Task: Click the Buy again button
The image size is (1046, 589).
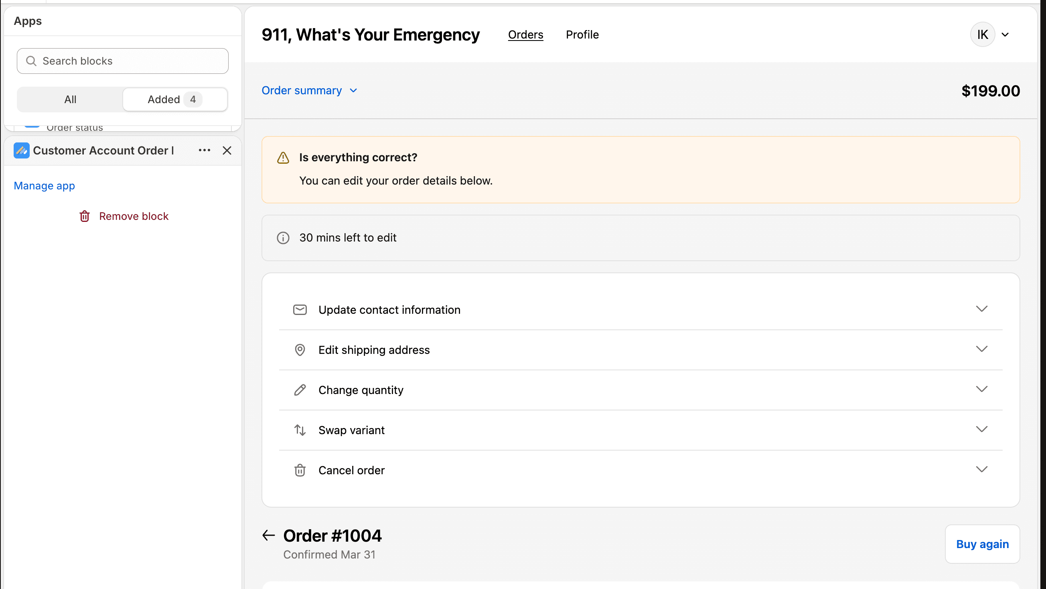Action: [x=982, y=544]
